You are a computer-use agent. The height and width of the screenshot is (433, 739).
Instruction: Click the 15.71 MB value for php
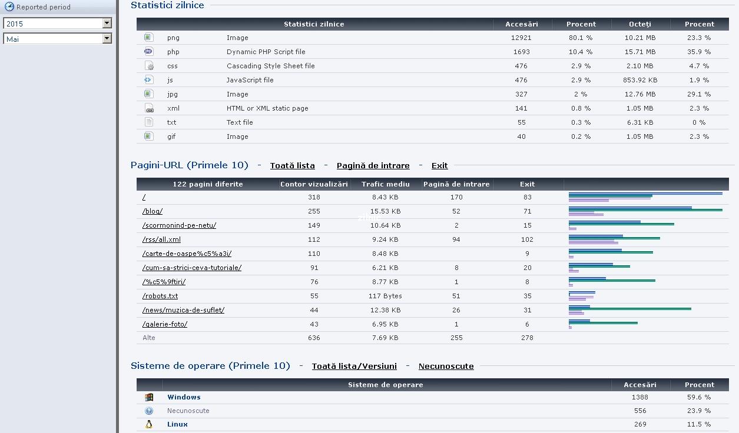(640, 52)
